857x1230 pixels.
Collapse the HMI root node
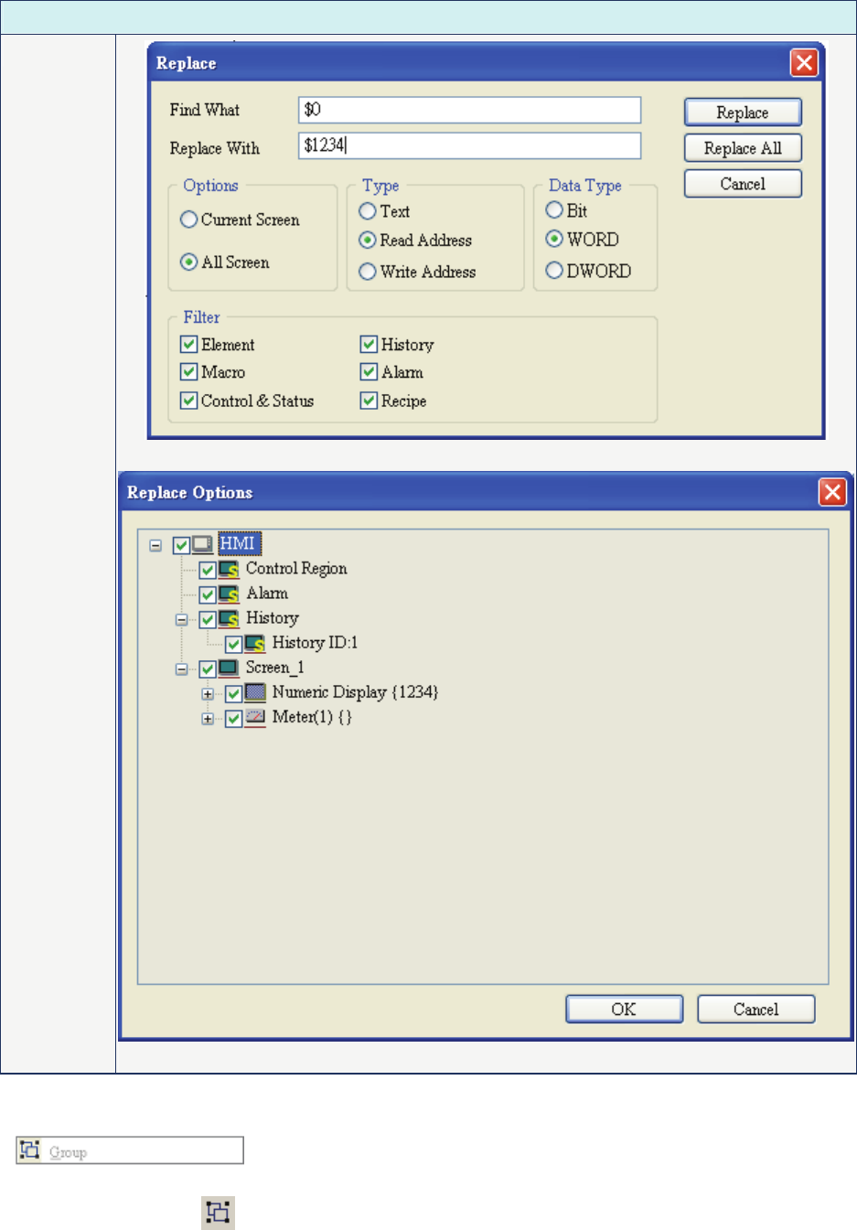tap(155, 545)
